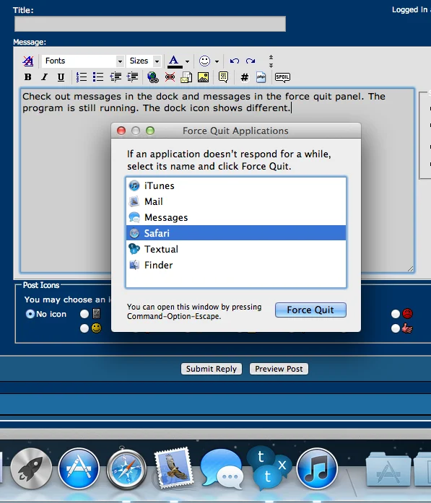Open Messages speech bubbles in dock
The image size is (431, 503).
point(222,469)
